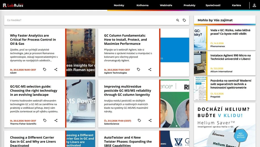Click 'AZoM' company name
This screenshot has width=260, height=147.
[13, 73]
